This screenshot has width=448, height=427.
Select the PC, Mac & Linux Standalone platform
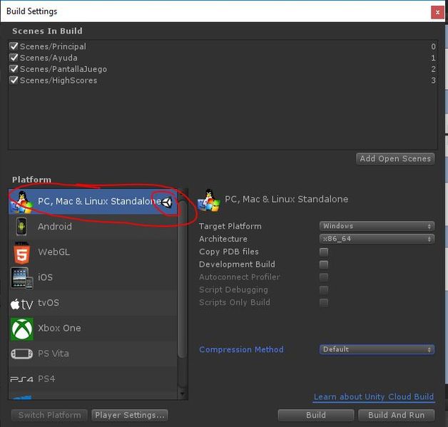click(x=93, y=202)
